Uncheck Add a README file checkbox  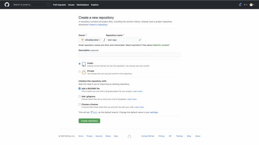pos(80,89)
